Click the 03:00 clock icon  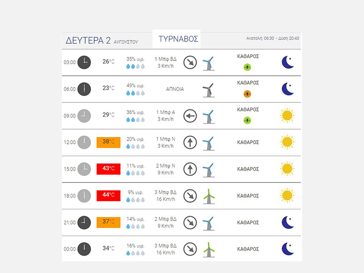tap(84, 62)
